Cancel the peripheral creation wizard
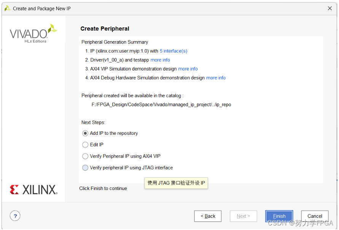339x230 pixels. point(315,216)
